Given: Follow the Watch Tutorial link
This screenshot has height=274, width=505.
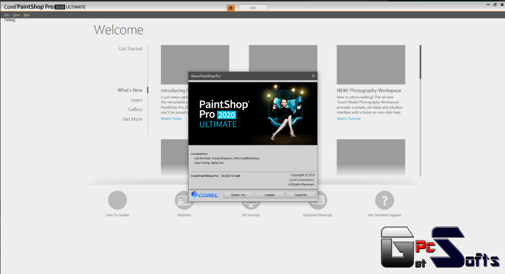Looking at the screenshot, I should pyautogui.click(x=349, y=119).
